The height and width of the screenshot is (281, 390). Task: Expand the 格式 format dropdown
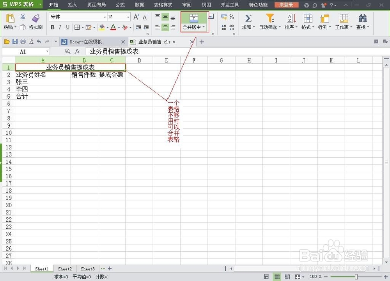pyautogui.click(x=313, y=27)
